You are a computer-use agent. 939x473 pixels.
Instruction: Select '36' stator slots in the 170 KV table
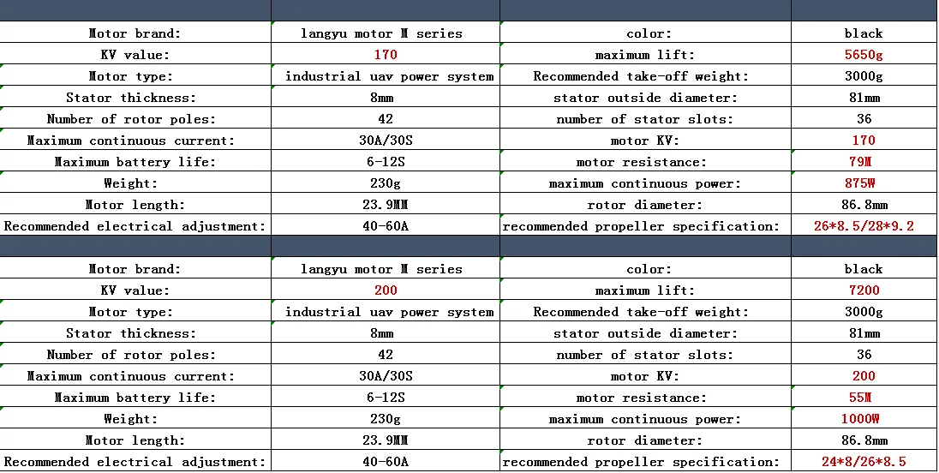click(864, 119)
